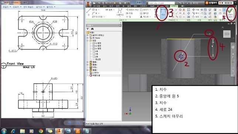
Task: Select the Point (점) tool
Action: pyautogui.click(x=128, y=17)
